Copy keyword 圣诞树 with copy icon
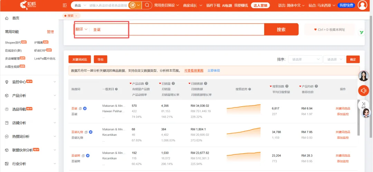This screenshot has width=373, height=172. tap(83, 155)
